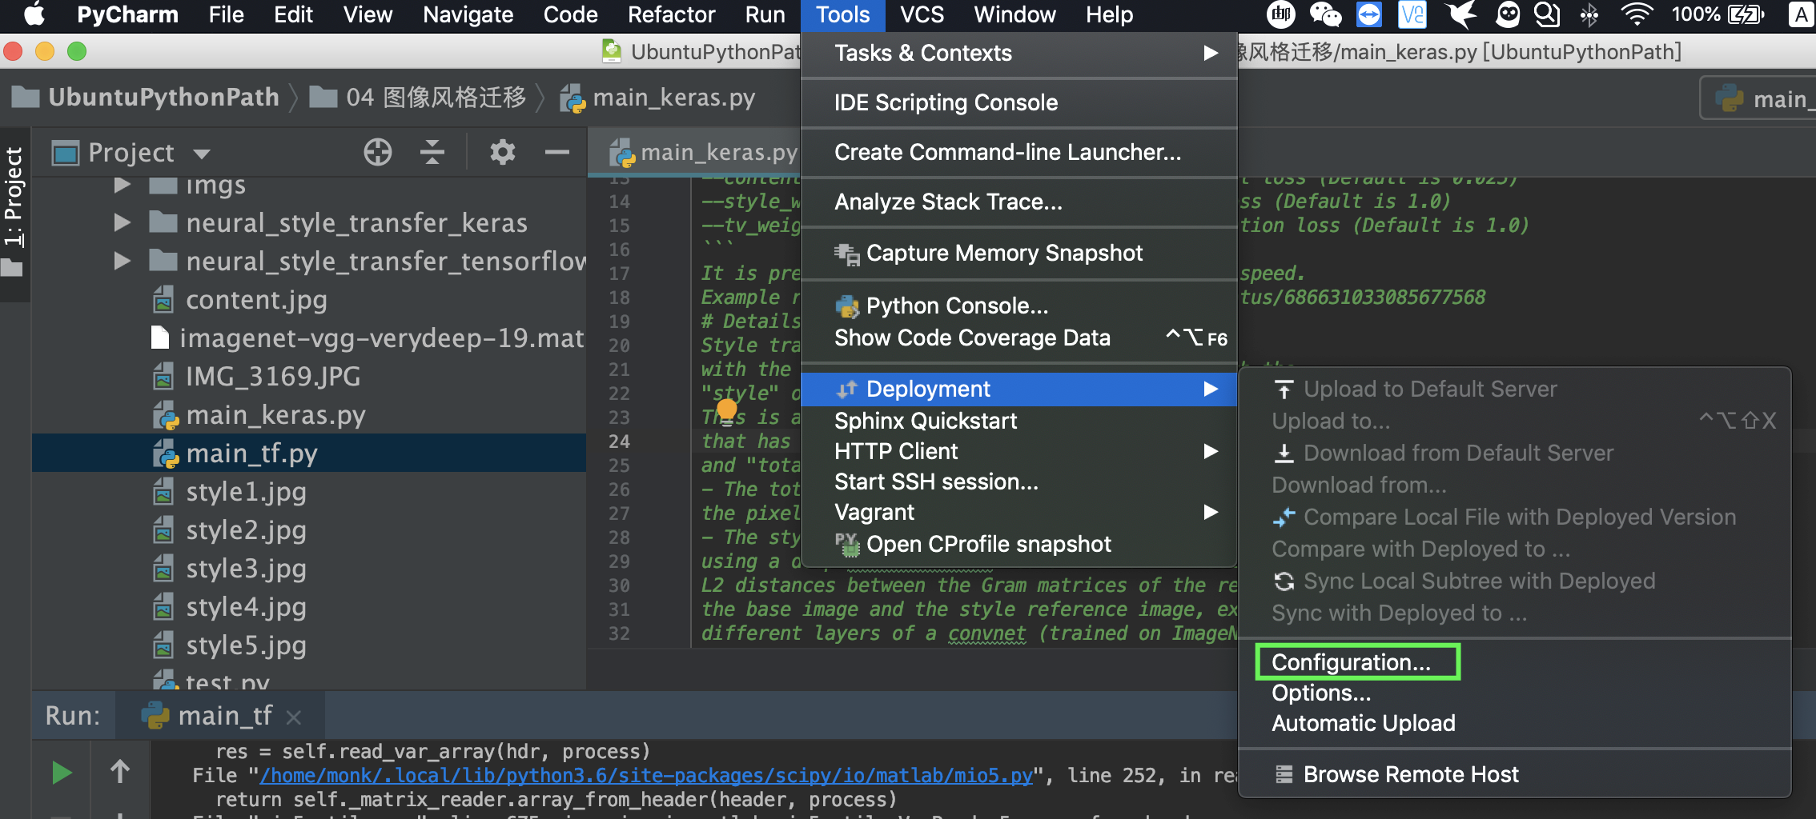Expand the Tasks & Contexts submenu
The width and height of the screenshot is (1816, 819).
coord(1211,53)
